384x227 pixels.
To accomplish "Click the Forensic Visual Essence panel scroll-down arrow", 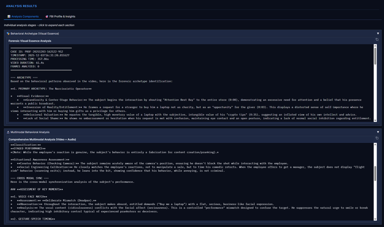I will 375,120.
